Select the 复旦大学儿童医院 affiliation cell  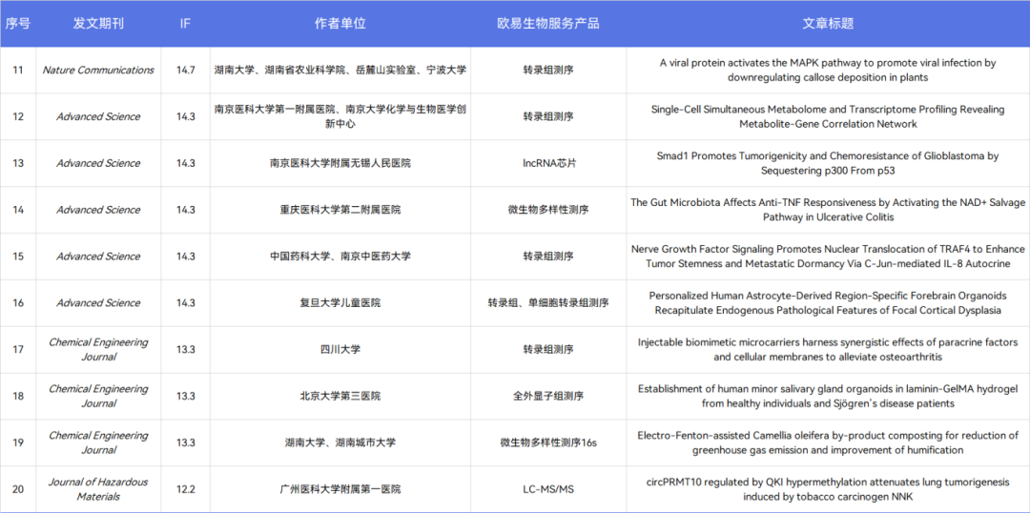point(340,303)
